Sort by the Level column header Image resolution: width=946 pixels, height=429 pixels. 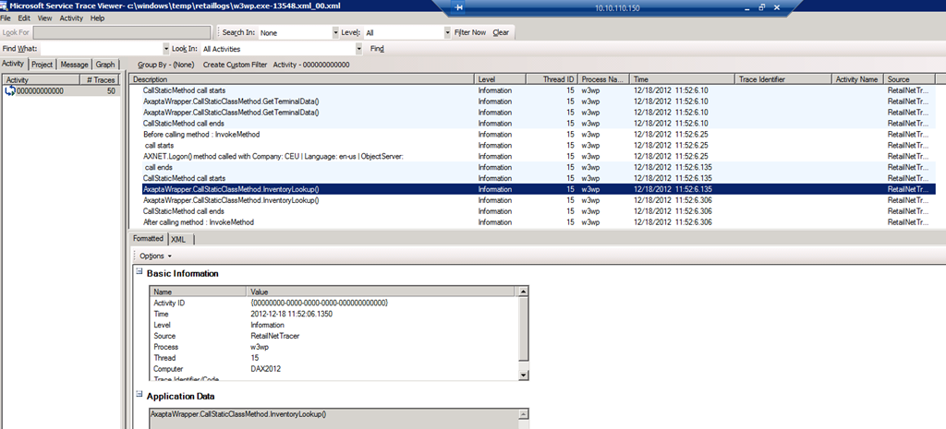pyautogui.click(x=500, y=79)
